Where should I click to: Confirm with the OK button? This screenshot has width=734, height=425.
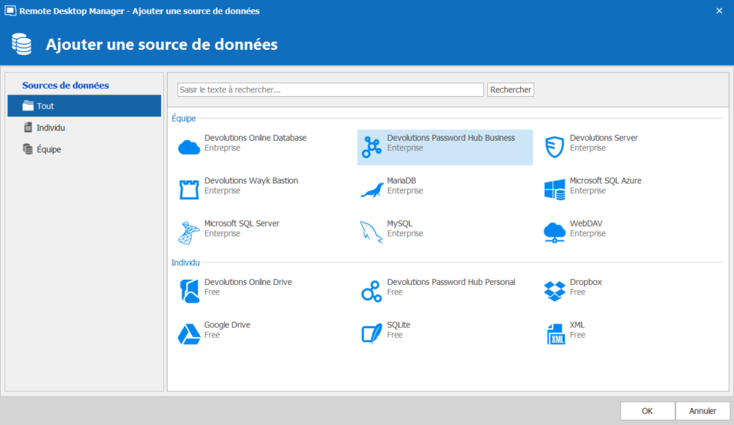pos(648,411)
